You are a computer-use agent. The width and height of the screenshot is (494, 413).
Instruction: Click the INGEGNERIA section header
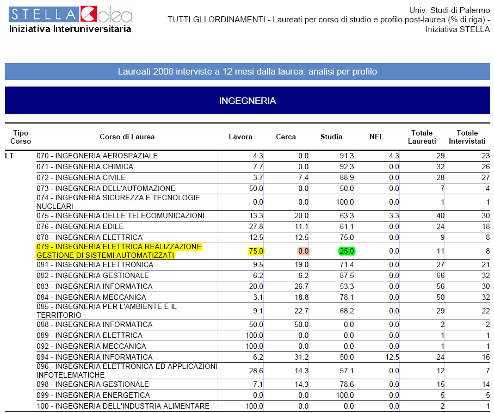coord(248,101)
